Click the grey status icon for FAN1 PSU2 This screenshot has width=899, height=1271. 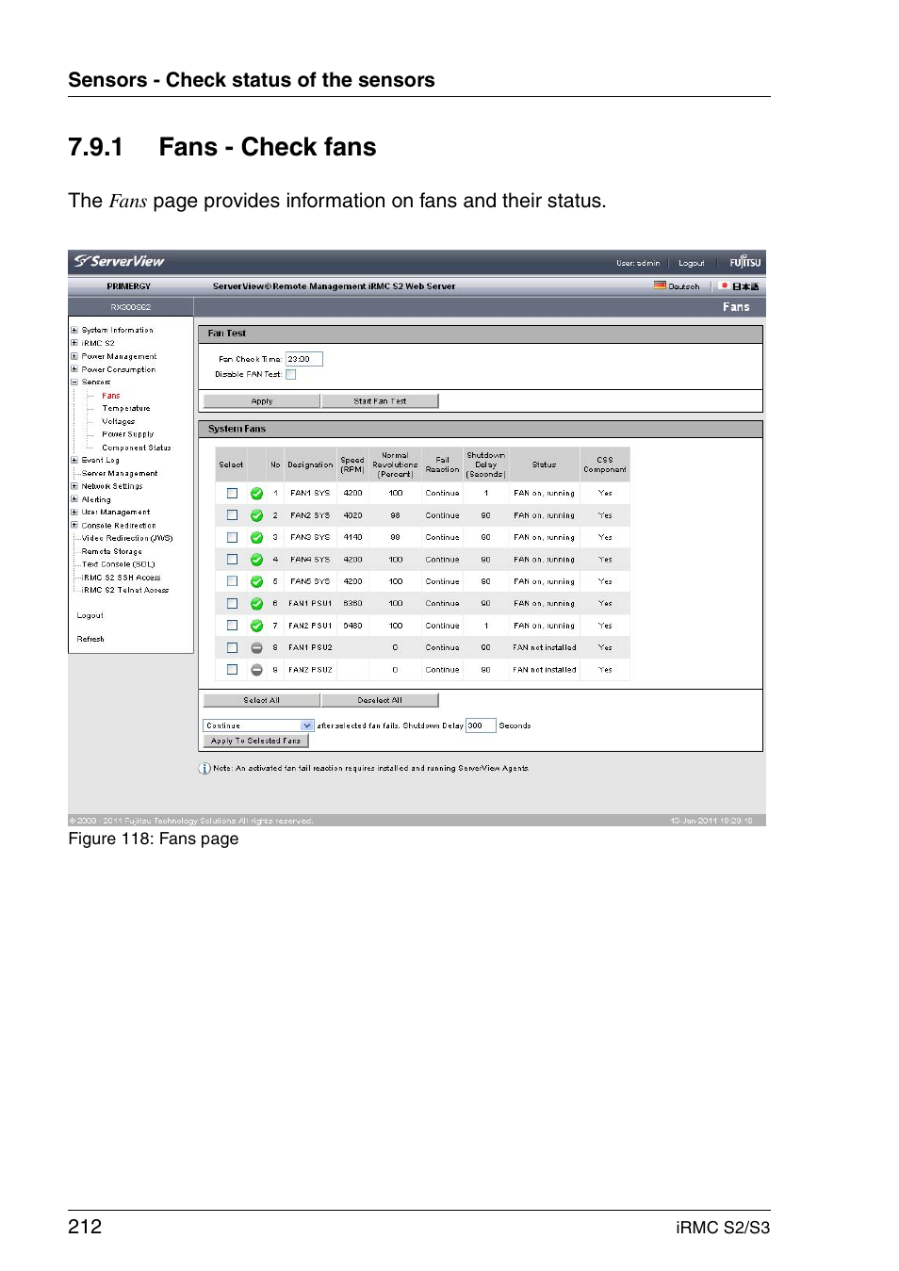click(x=256, y=648)
